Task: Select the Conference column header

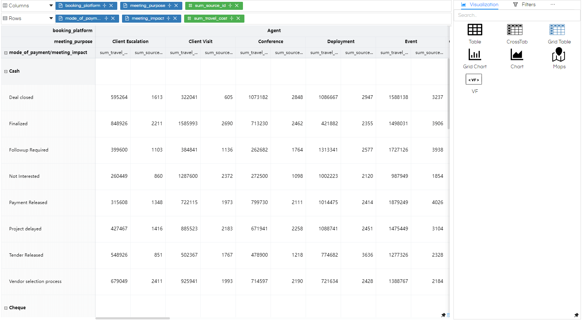Action: [x=271, y=42]
